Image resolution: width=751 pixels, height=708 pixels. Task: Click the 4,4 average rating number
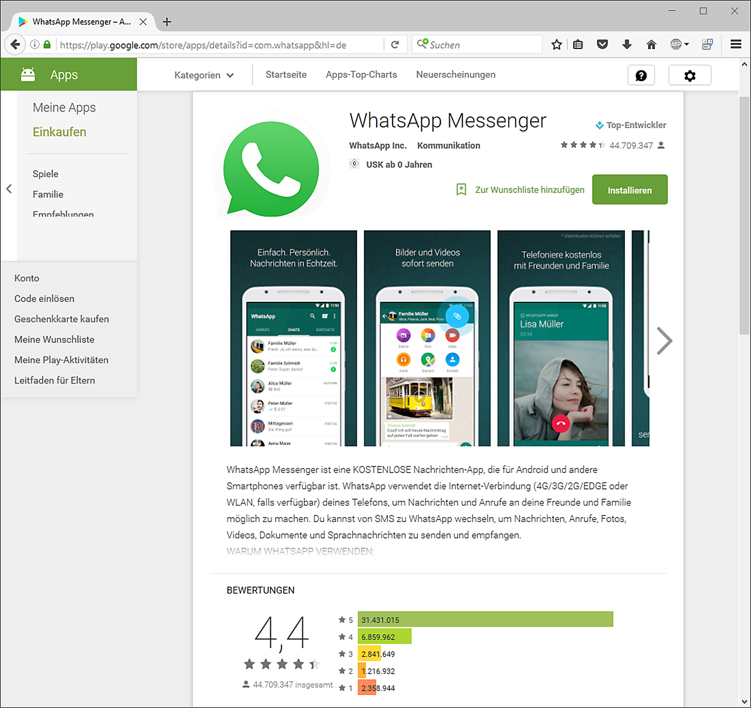(282, 633)
